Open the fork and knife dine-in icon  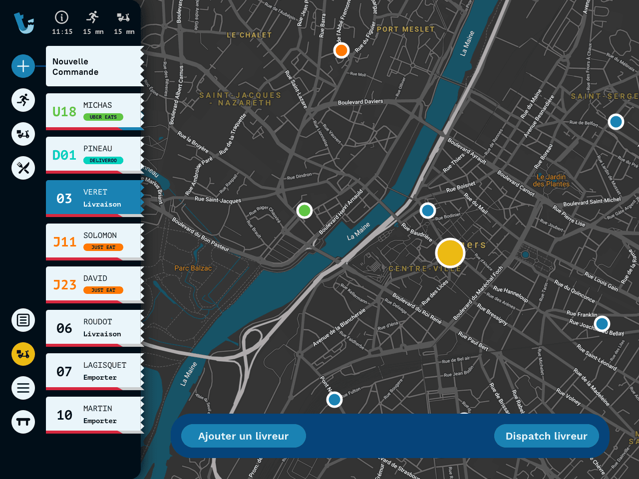[x=23, y=168]
